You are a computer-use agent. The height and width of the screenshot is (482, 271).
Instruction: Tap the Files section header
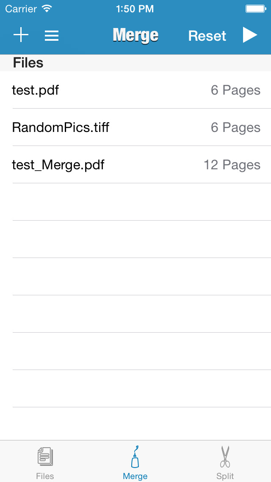(28, 63)
